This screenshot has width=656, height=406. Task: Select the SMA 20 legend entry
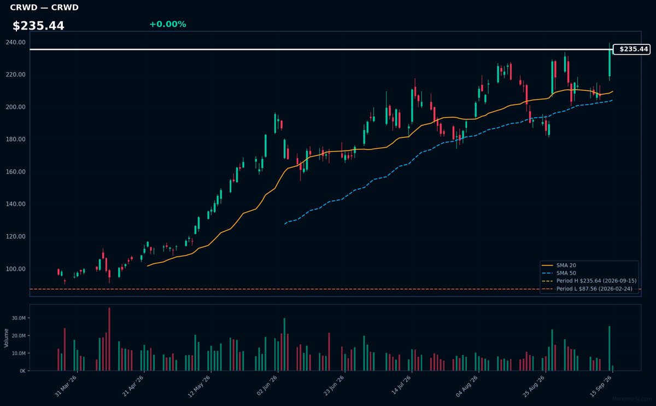tap(559, 265)
